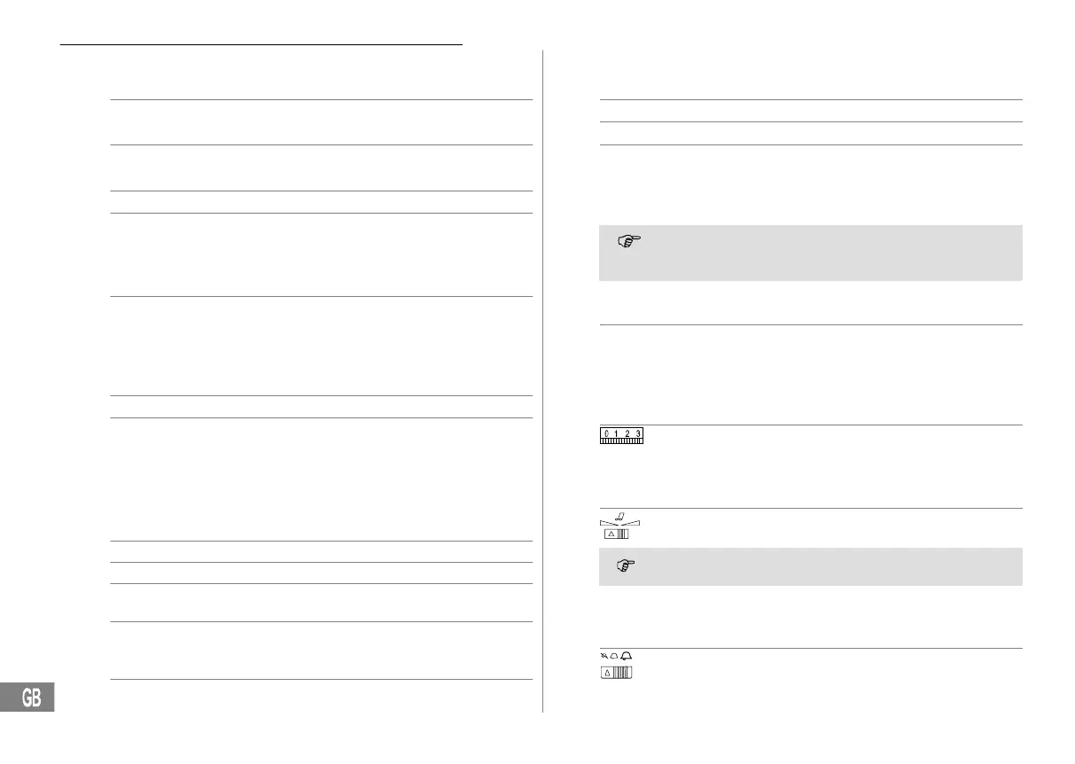Click the taller gray note box

(x=810, y=253)
